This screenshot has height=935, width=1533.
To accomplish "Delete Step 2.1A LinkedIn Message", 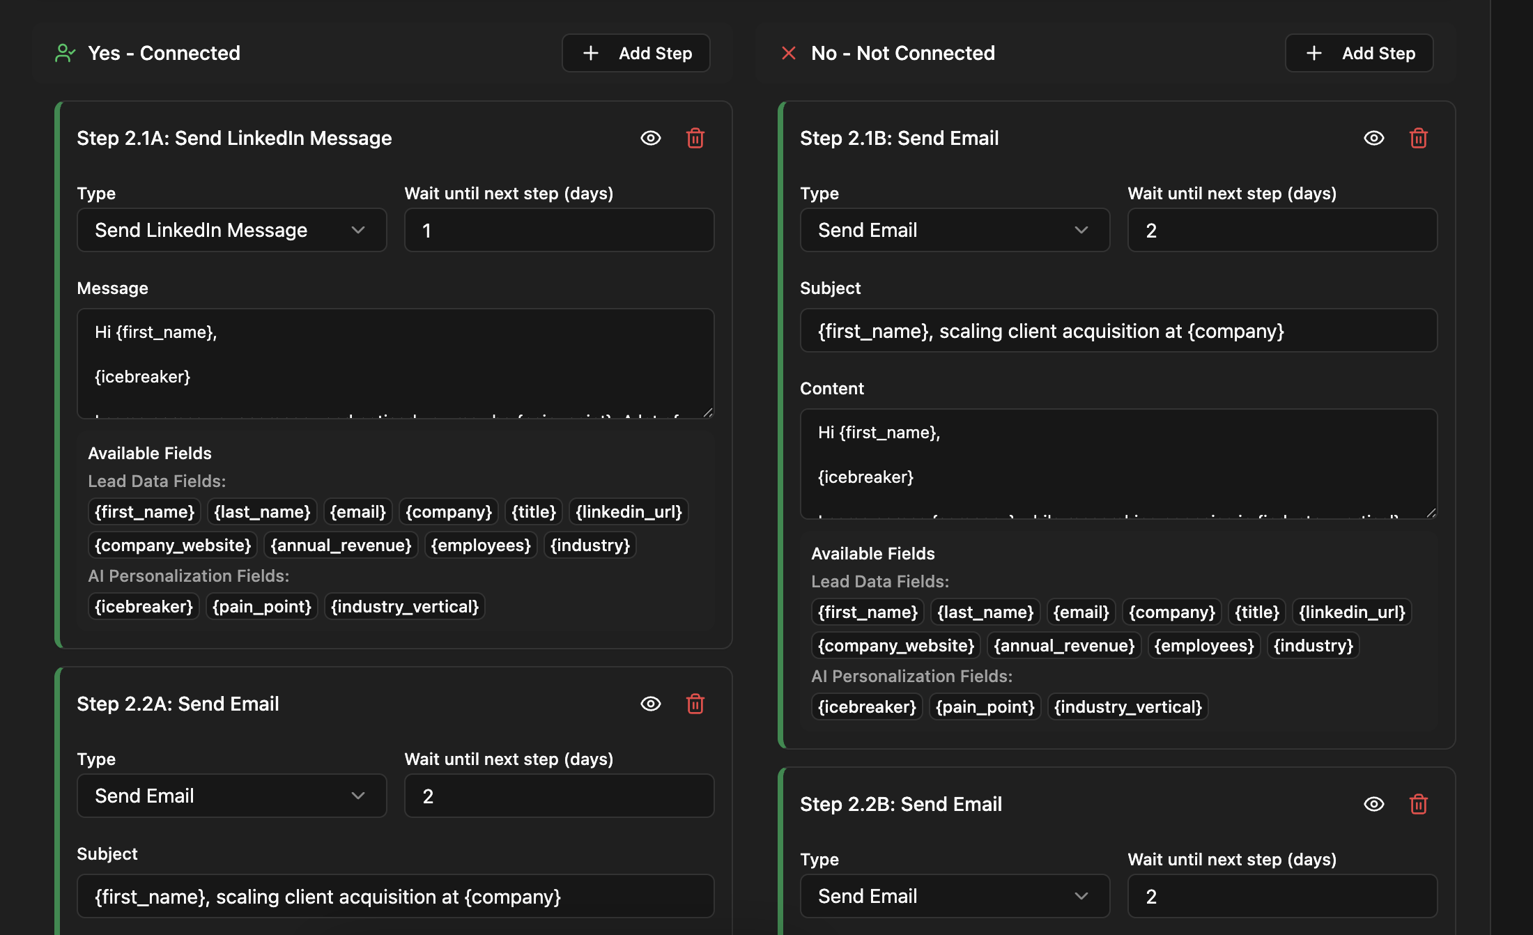I will (695, 138).
